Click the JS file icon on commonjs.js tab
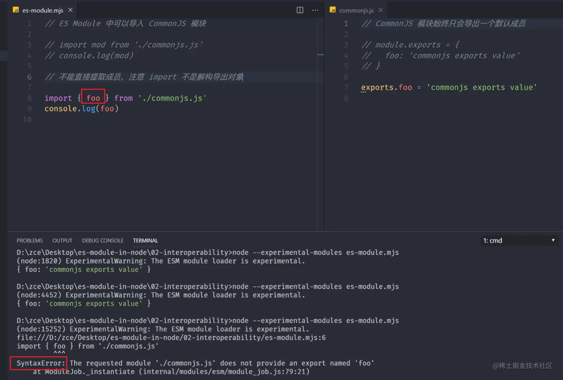 pyautogui.click(x=333, y=10)
